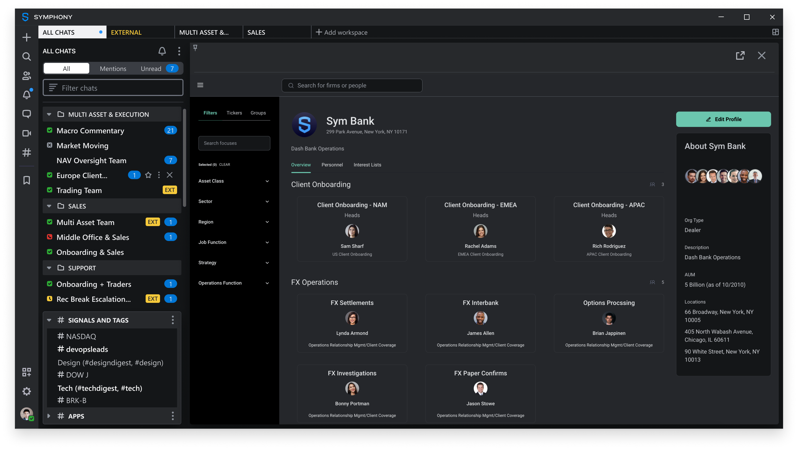Expand the Strategy filter

234,263
